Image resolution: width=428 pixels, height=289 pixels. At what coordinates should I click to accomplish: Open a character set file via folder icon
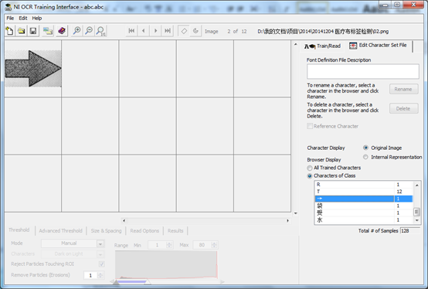22,31
